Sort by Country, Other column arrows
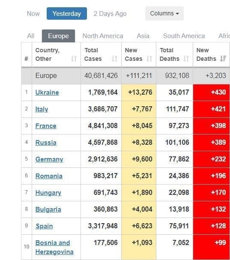 (x=74, y=59)
